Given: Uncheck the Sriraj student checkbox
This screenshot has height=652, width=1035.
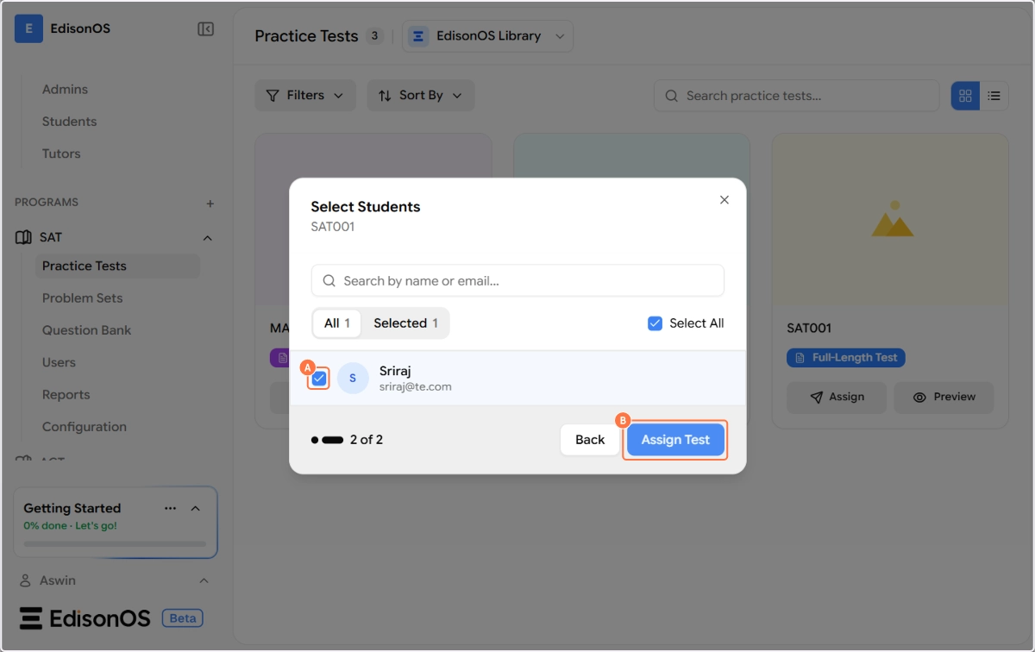Looking at the screenshot, I should tap(319, 379).
